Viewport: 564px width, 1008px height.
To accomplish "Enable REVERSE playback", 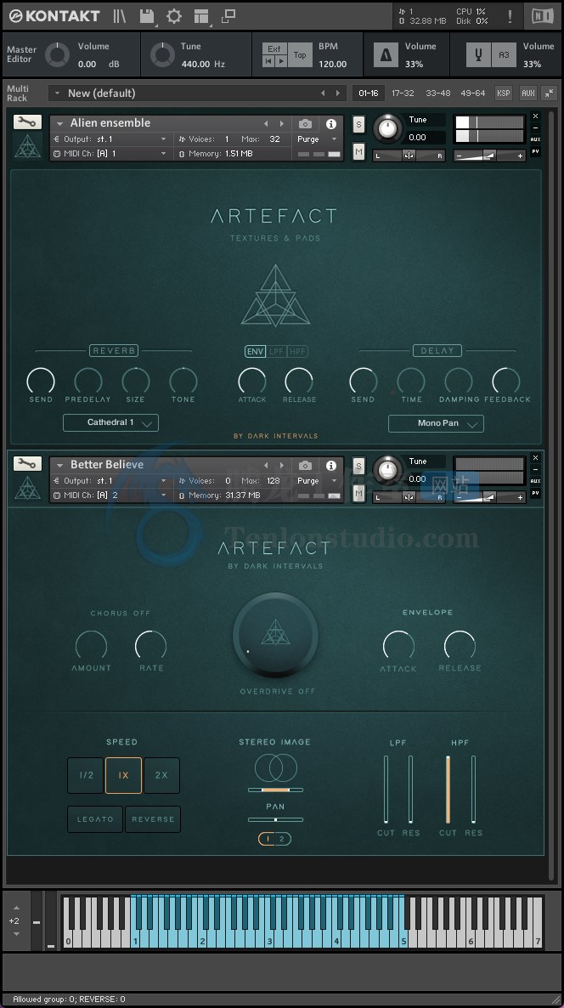I will 153,819.
